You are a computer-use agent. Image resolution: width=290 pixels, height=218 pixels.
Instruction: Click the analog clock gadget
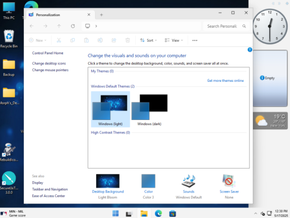pyautogui.click(x=270, y=26)
